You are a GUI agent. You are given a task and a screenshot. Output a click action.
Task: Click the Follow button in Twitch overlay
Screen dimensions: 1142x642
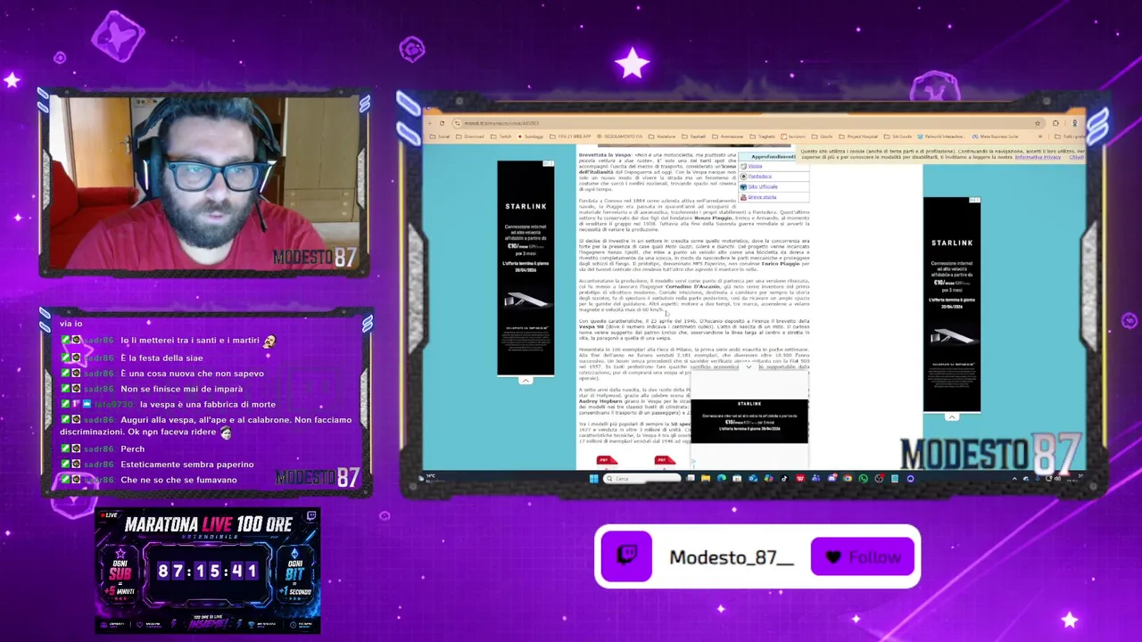point(863,557)
